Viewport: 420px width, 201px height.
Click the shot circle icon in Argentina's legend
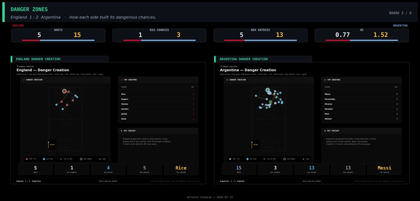pos(230,159)
